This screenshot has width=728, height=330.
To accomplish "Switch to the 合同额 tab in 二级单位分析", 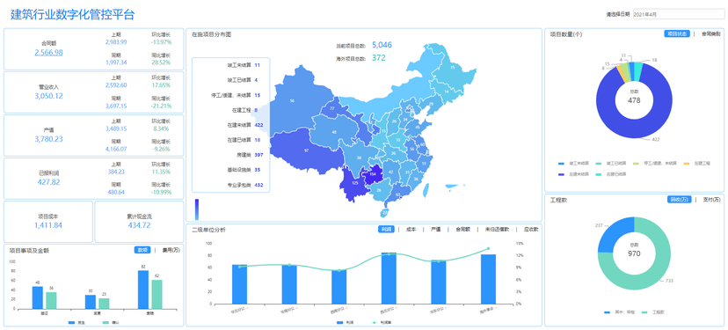I will pyautogui.click(x=462, y=229).
